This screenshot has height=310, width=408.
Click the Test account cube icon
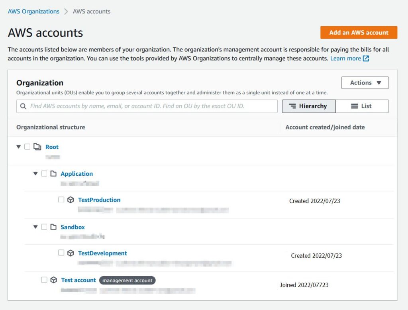(x=54, y=280)
